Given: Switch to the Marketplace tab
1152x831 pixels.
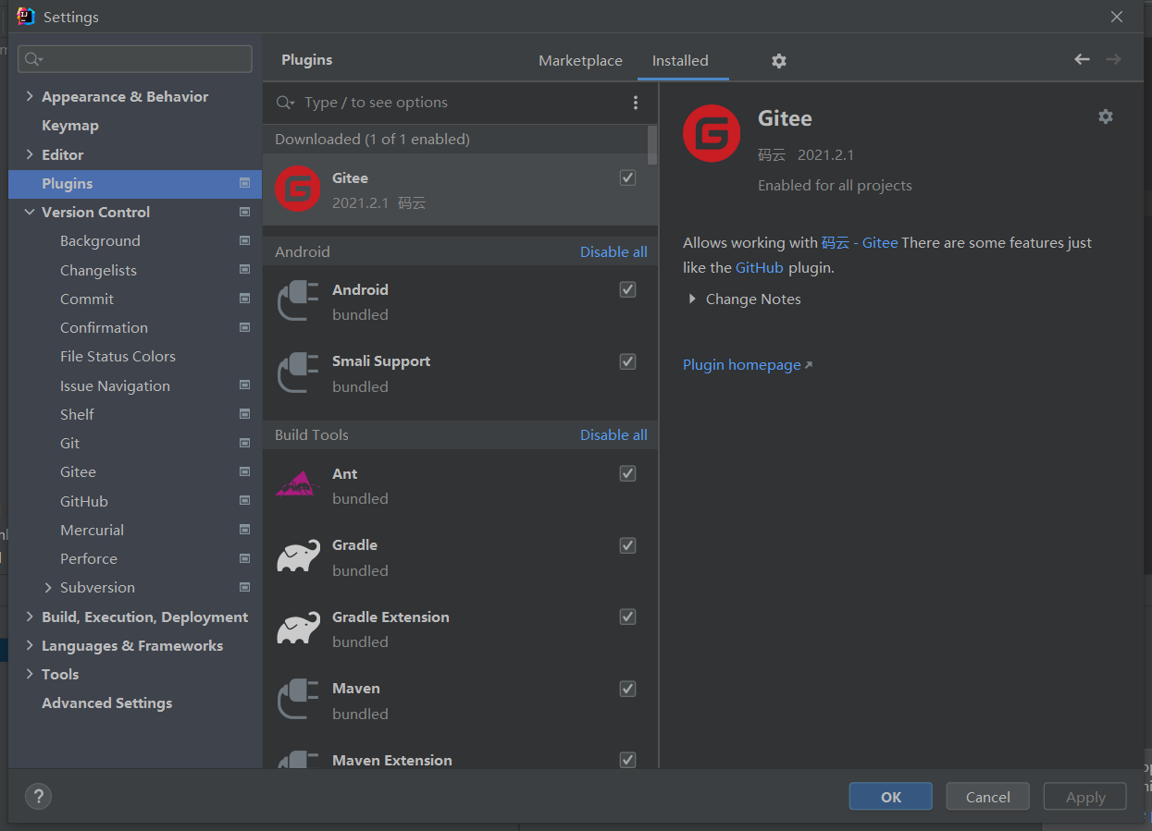Looking at the screenshot, I should (x=580, y=61).
